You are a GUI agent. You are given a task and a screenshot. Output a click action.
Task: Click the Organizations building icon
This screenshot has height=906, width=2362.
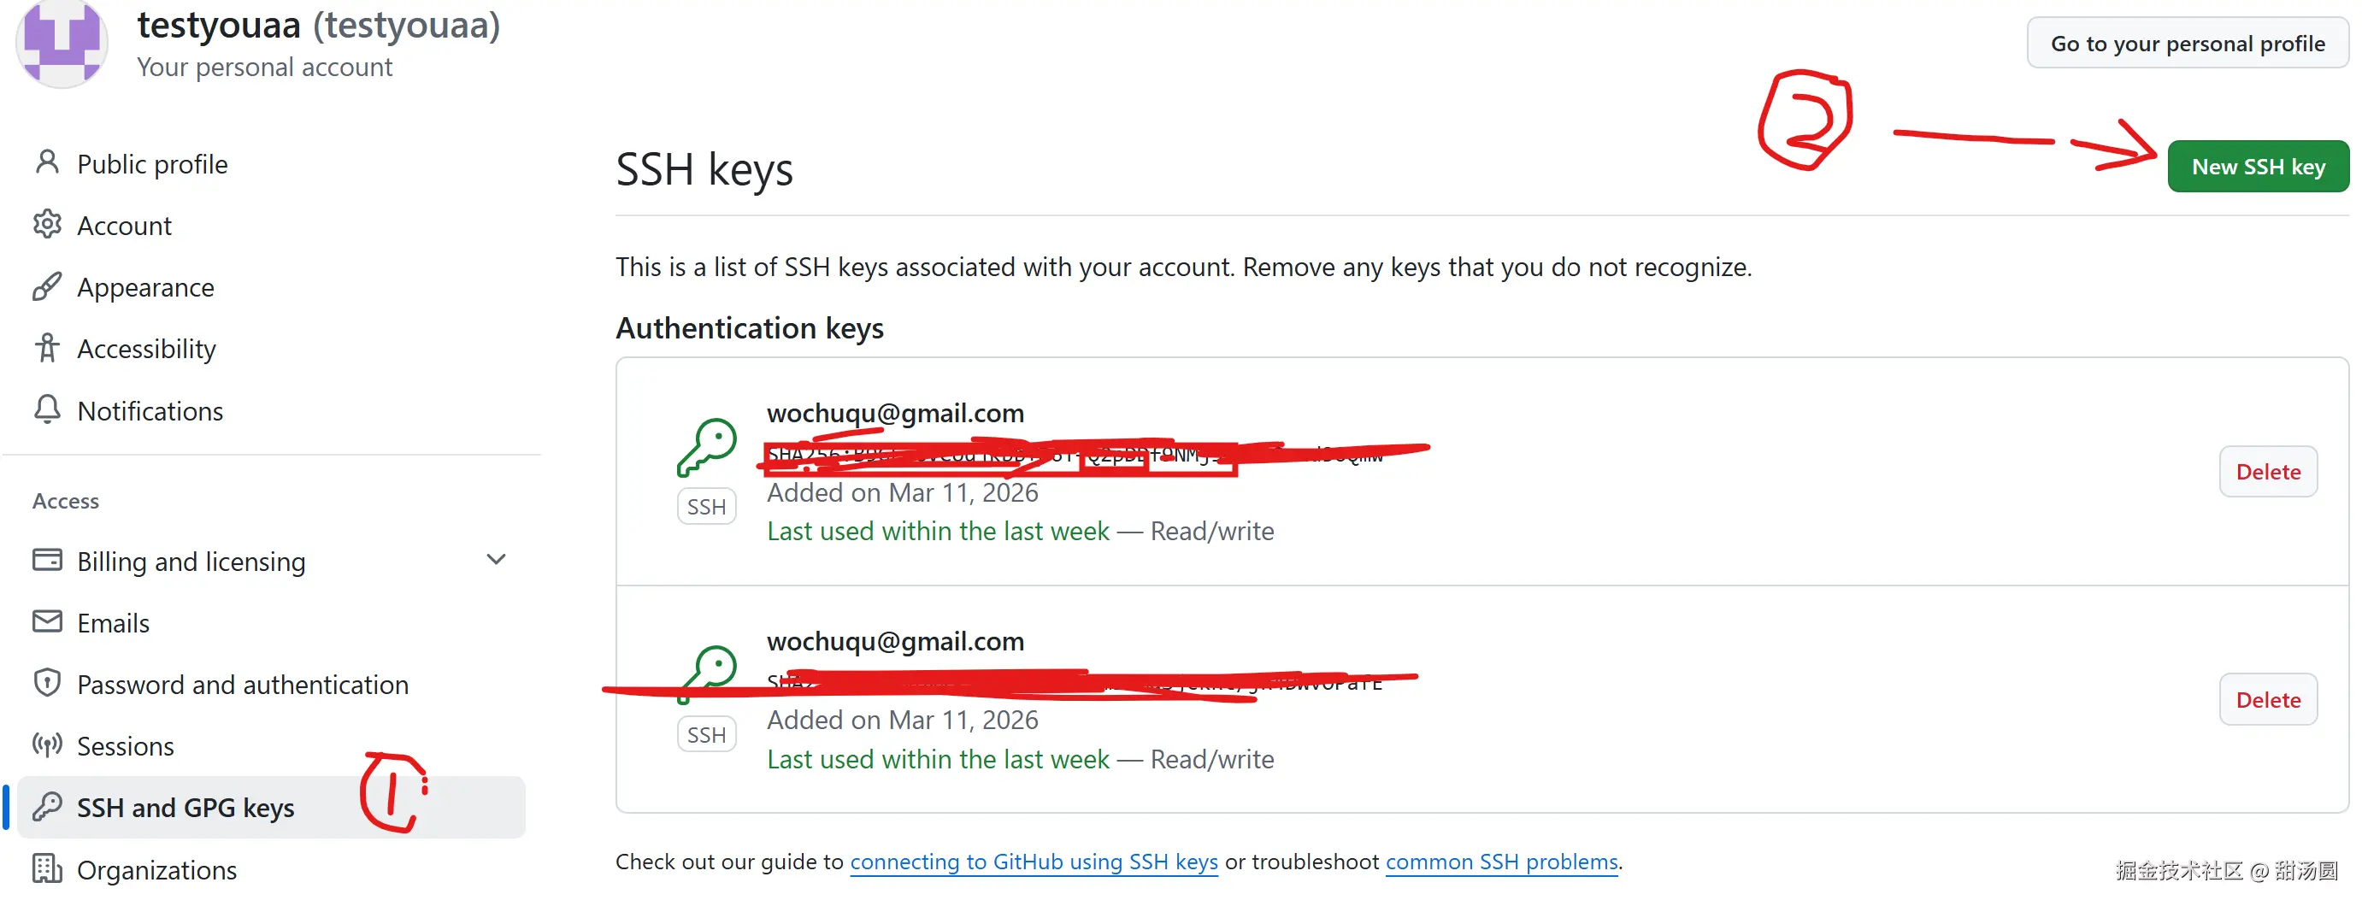point(47,869)
